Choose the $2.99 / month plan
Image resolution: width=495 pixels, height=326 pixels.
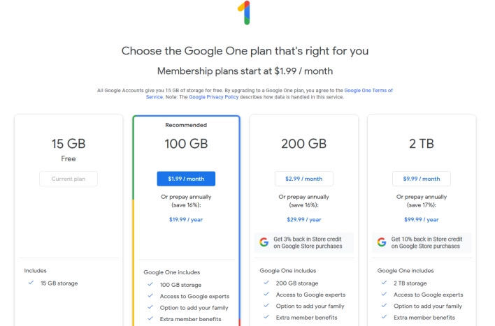tap(303, 179)
